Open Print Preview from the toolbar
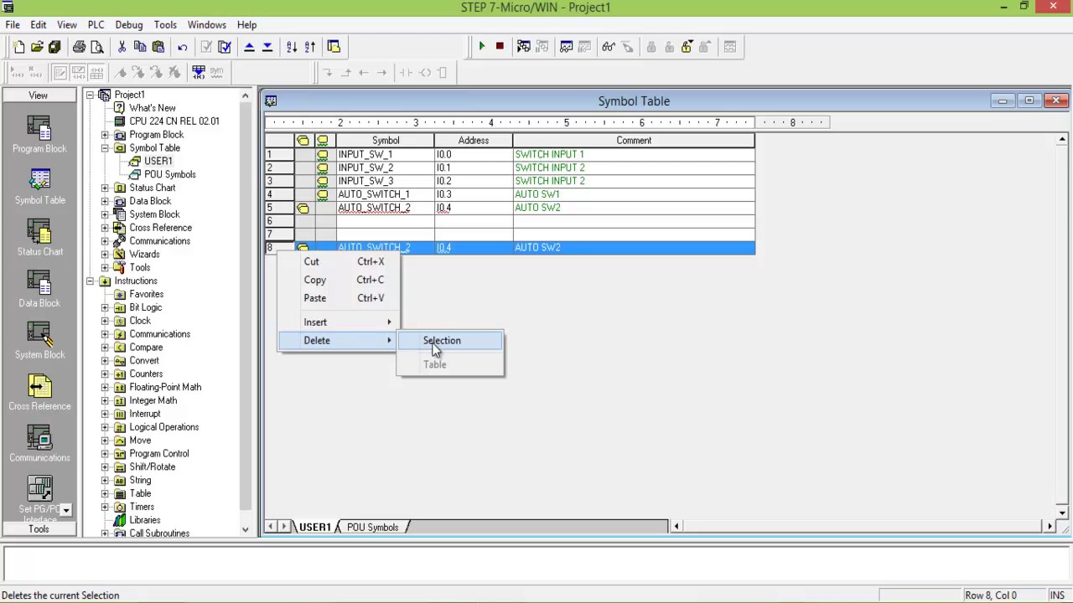 pos(97,47)
